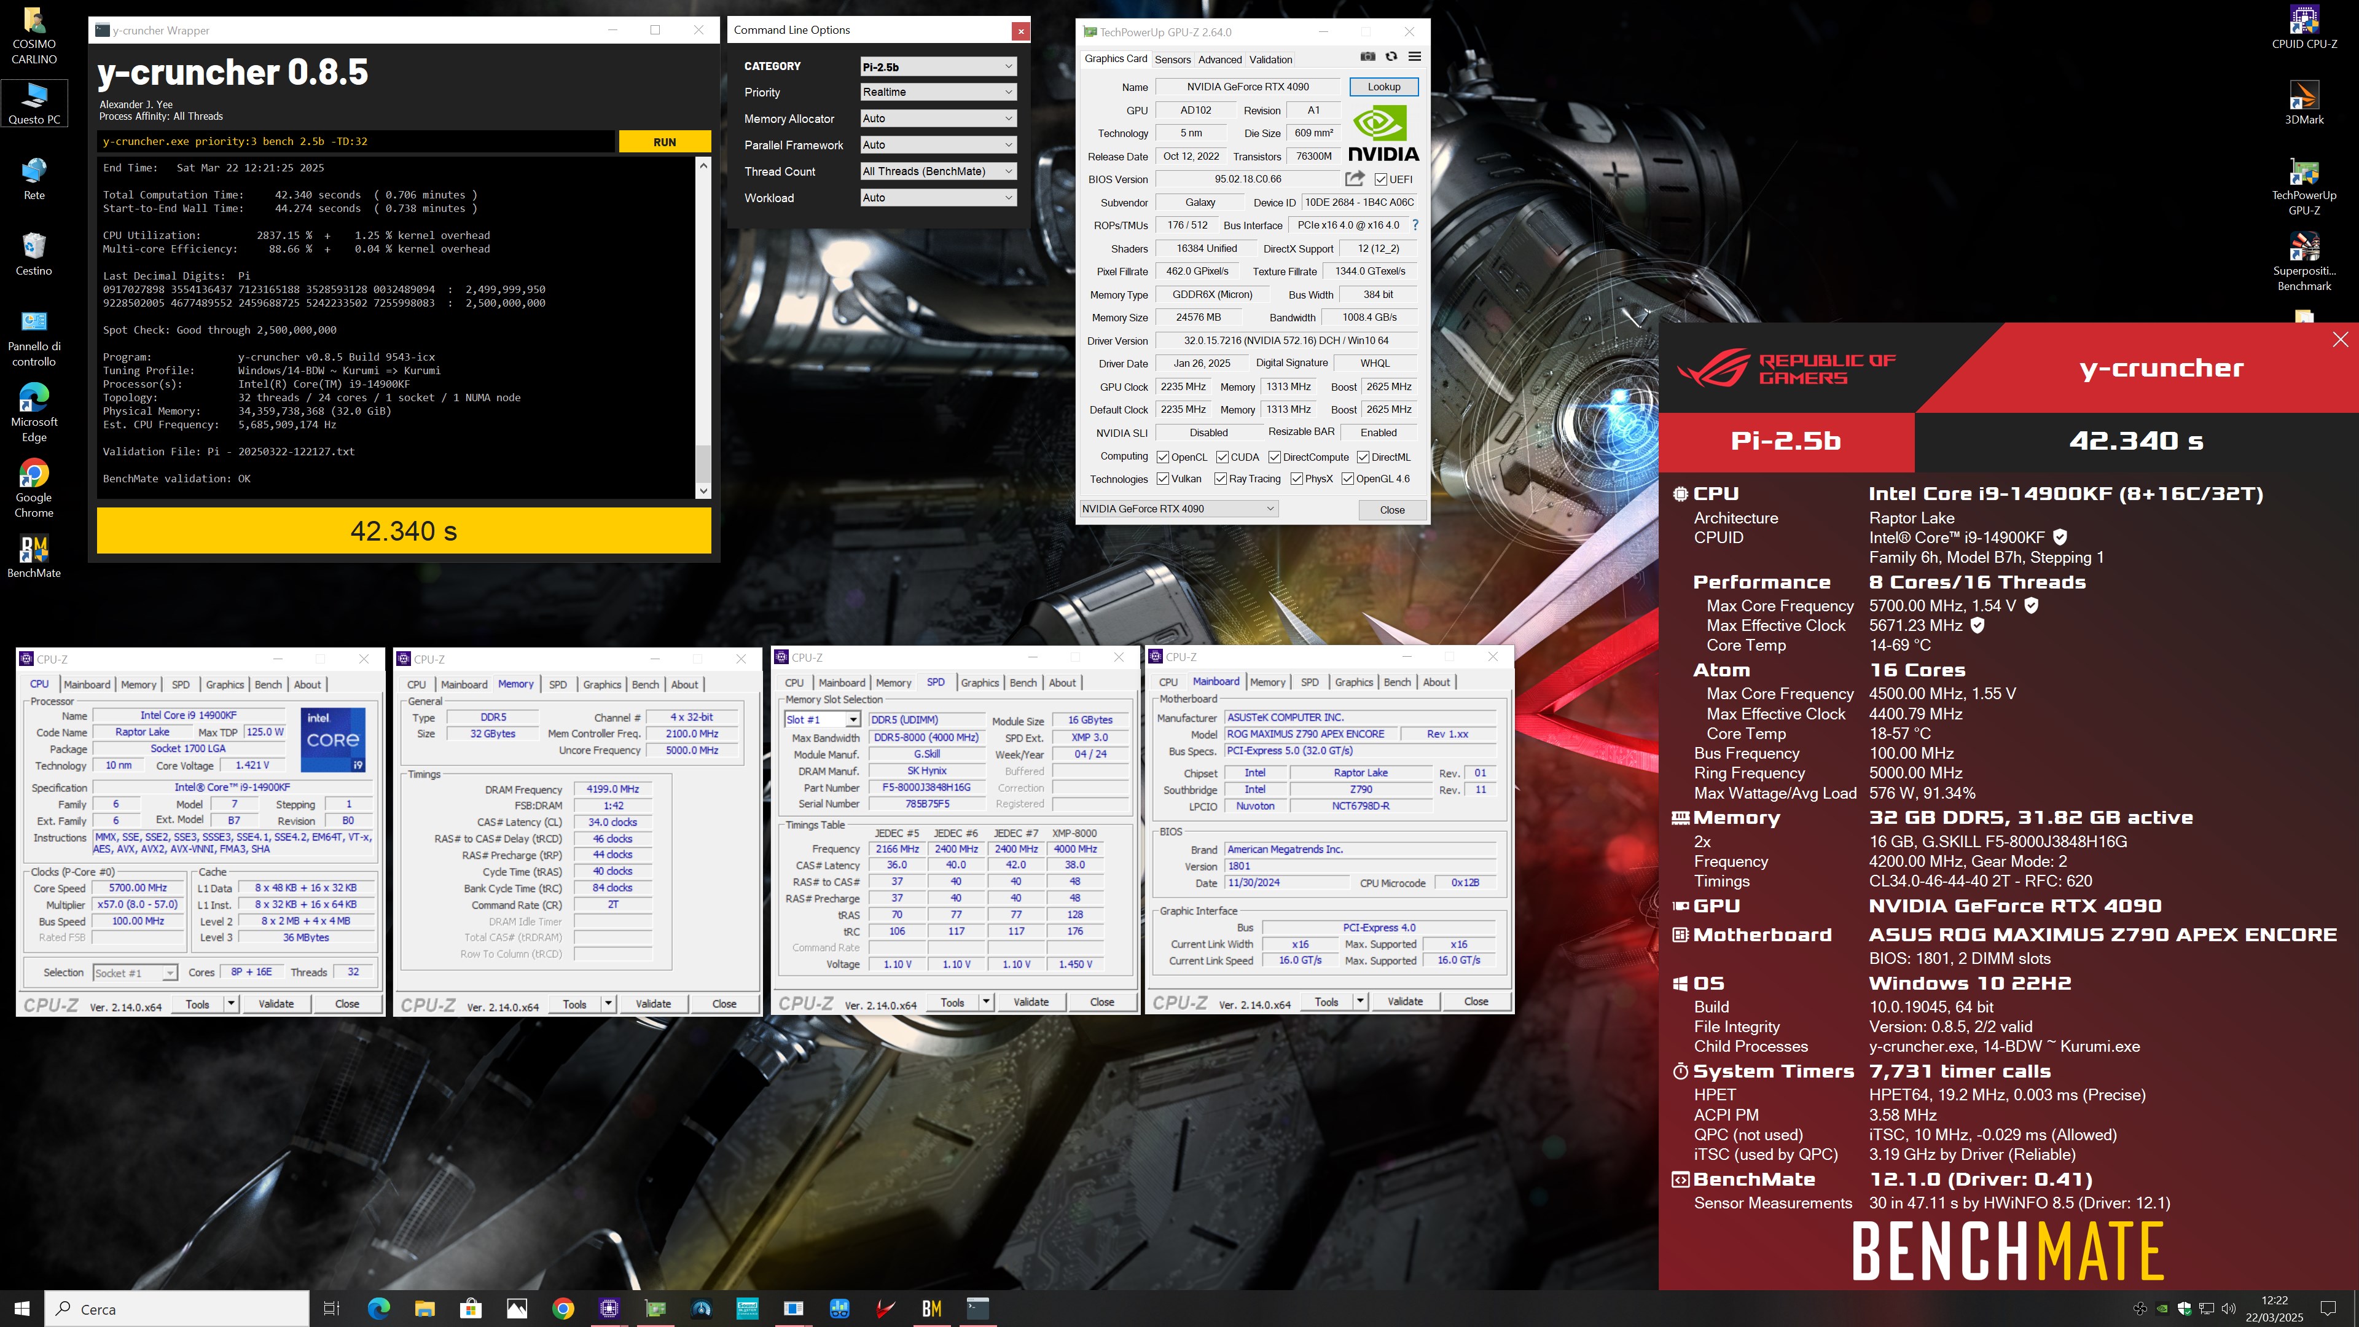2359x1327 pixels.
Task: Toggle the PhysX checkbox
Action: tap(1297, 479)
